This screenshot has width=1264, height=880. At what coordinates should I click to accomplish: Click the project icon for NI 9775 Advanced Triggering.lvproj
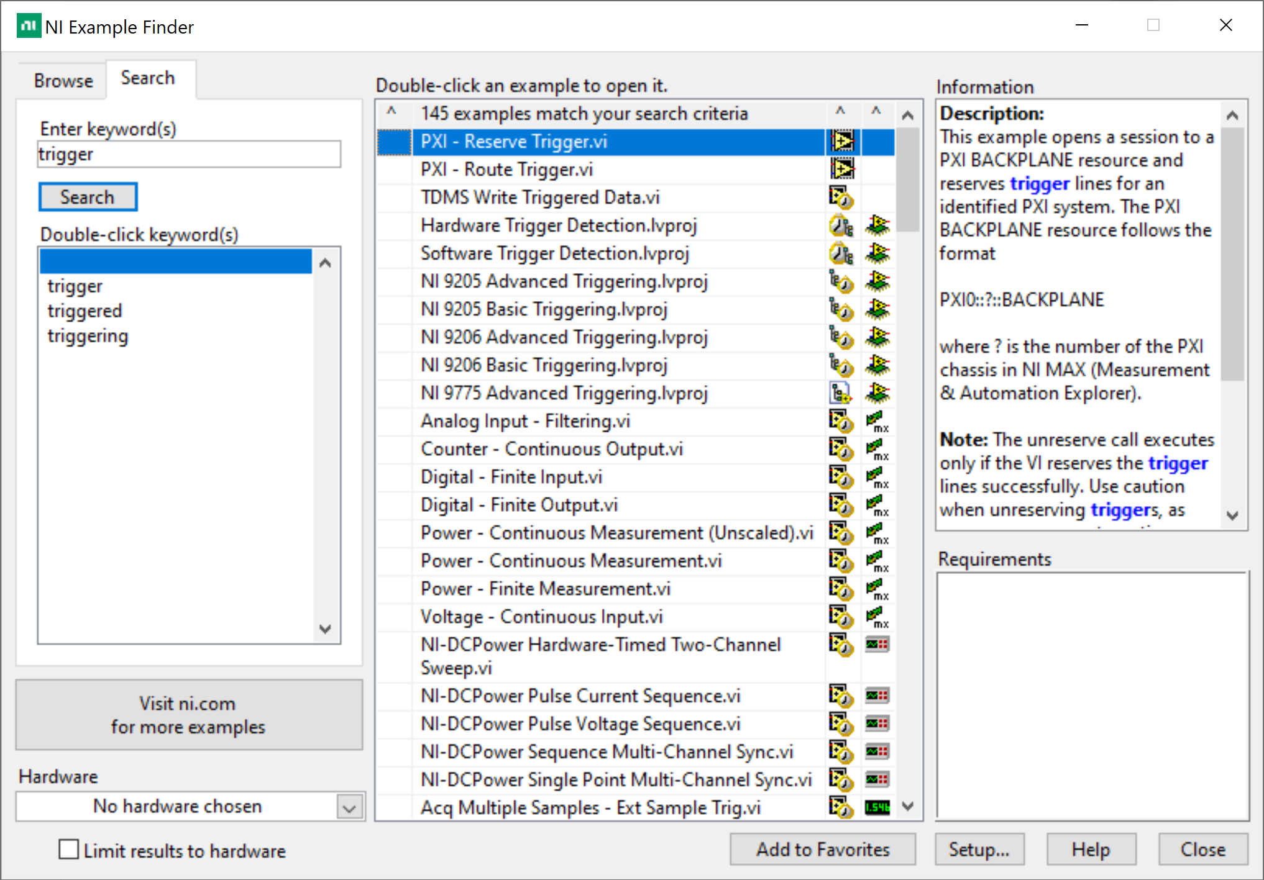pos(841,393)
